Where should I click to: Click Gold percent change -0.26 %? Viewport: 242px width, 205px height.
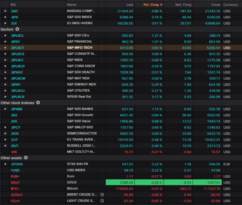[x=156, y=182]
